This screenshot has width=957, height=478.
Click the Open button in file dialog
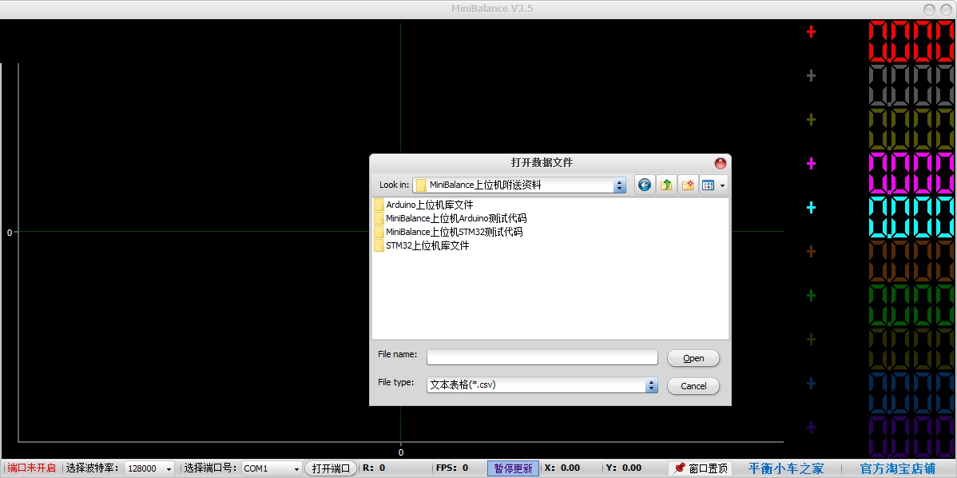point(693,358)
